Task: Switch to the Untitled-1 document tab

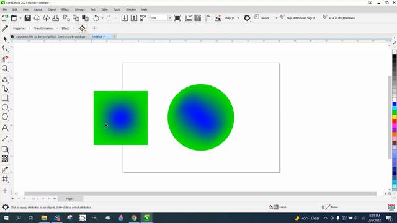Action: coord(99,37)
